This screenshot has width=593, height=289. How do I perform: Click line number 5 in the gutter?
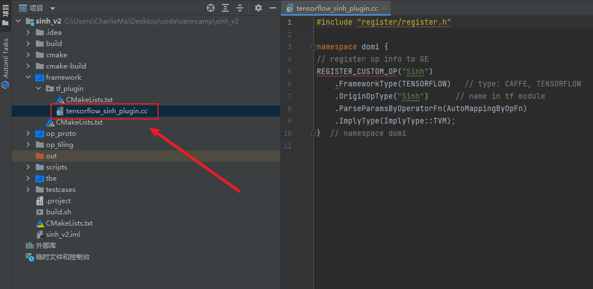pyautogui.click(x=289, y=72)
